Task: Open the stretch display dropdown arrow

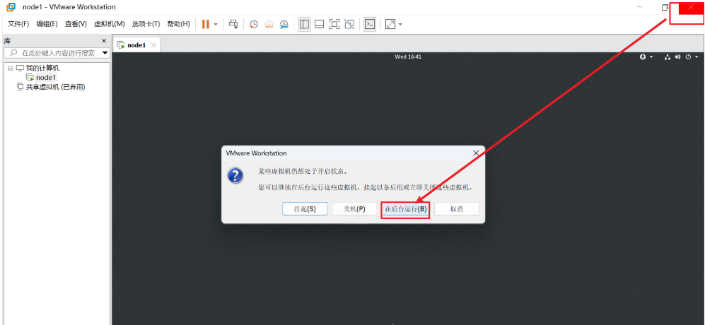Action: pos(400,24)
